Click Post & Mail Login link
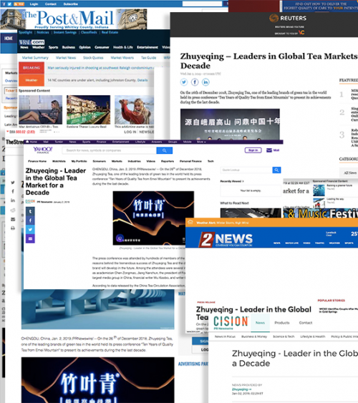The image size is (358, 403). 34,4
